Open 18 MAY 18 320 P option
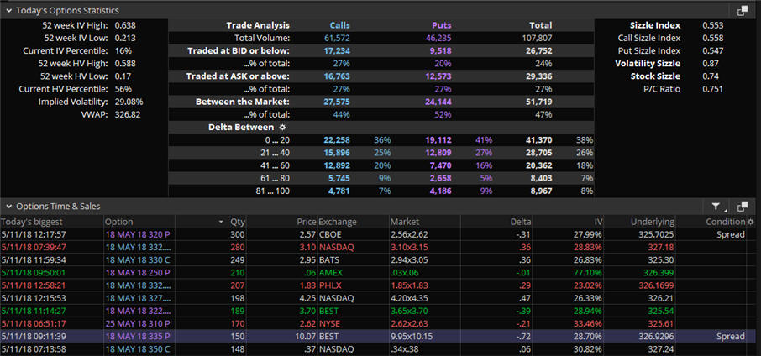This screenshot has width=761, height=356. (x=137, y=234)
